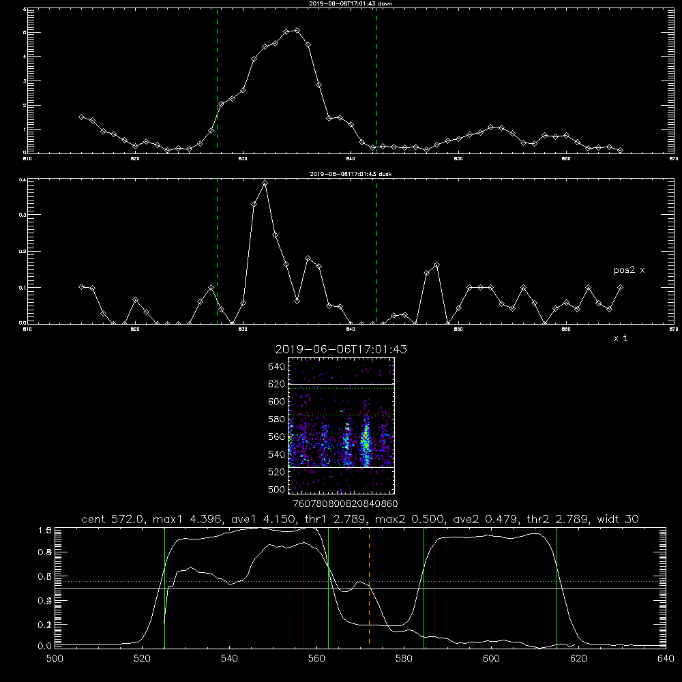Screen dimensions: 682x682
Task: Click the peak diamond marker in dusk plot
Action: pyautogui.click(x=265, y=183)
